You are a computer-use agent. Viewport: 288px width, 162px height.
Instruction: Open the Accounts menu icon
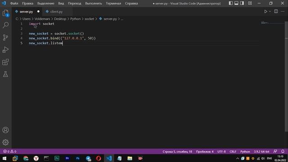click(5, 130)
